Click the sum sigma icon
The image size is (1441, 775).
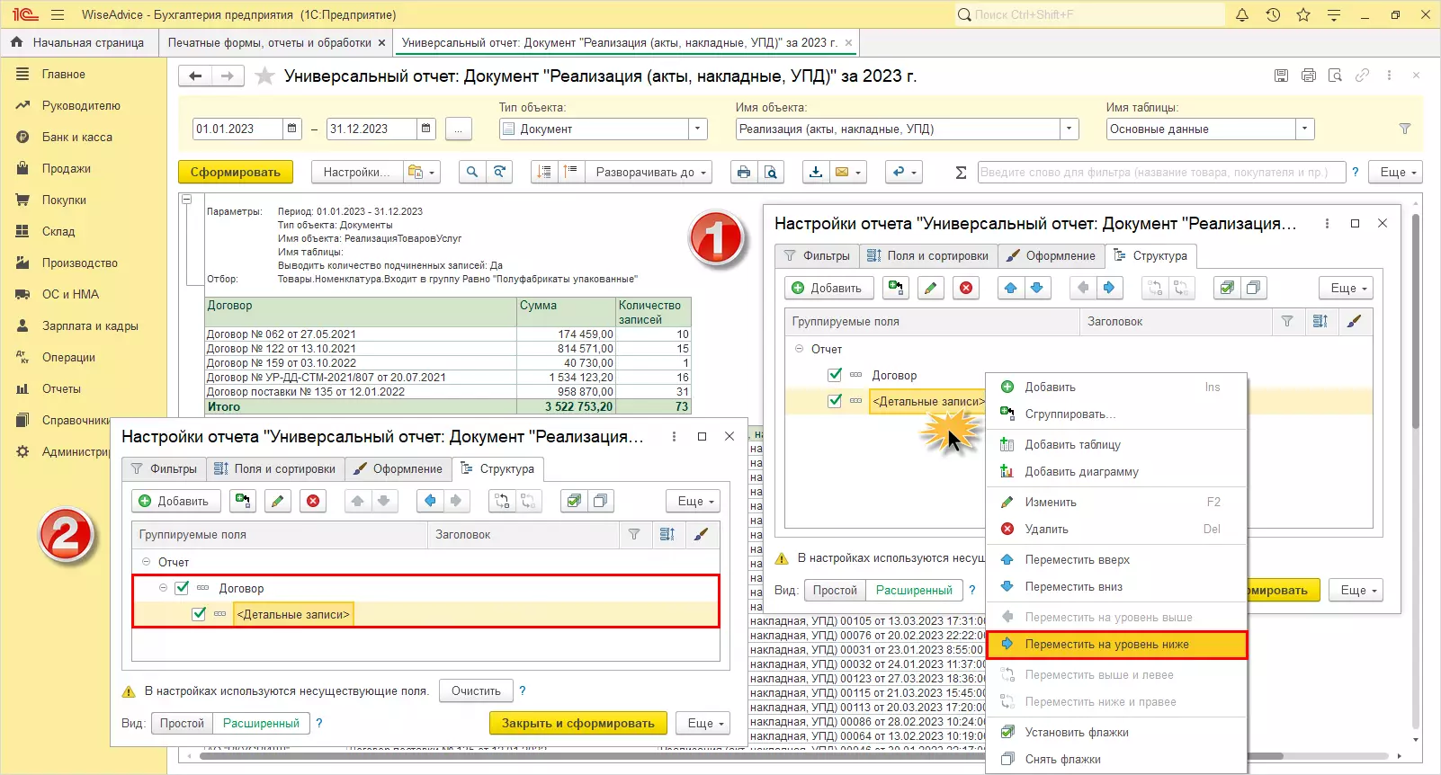[x=961, y=172]
